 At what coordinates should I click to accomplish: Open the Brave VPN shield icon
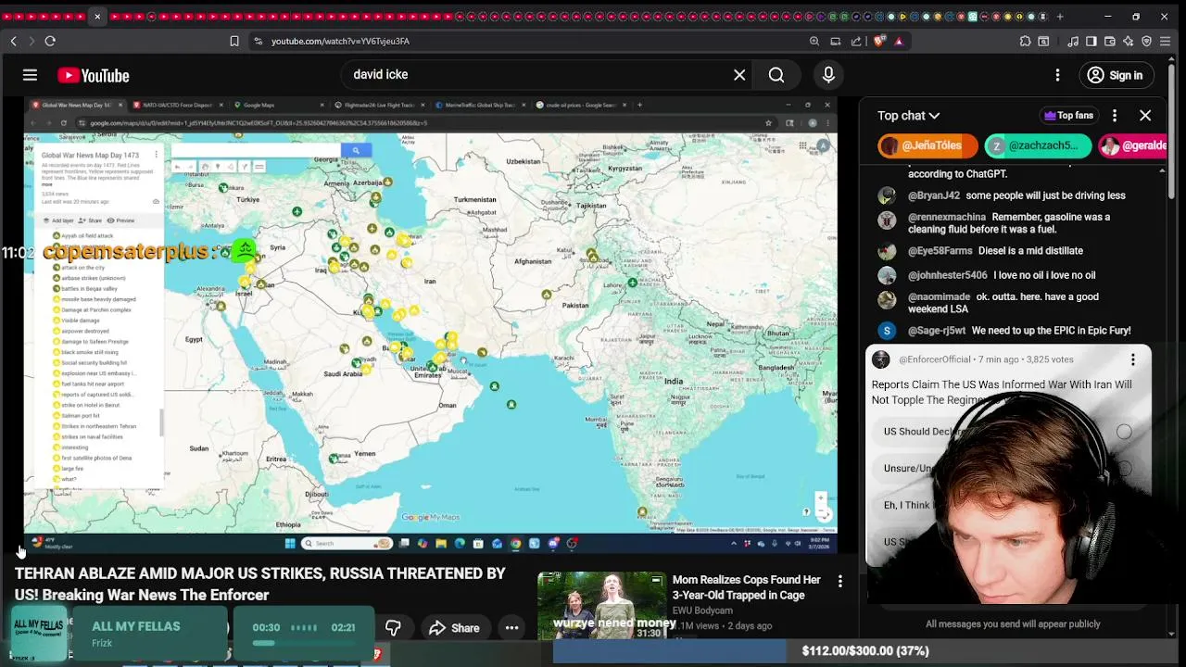(1147, 41)
